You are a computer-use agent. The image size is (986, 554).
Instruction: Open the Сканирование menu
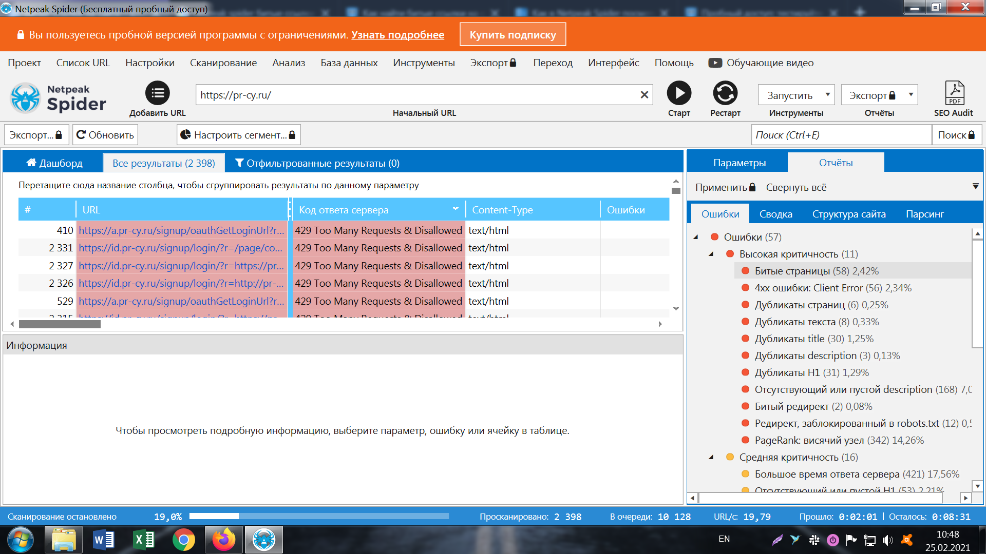coord(223,63)
